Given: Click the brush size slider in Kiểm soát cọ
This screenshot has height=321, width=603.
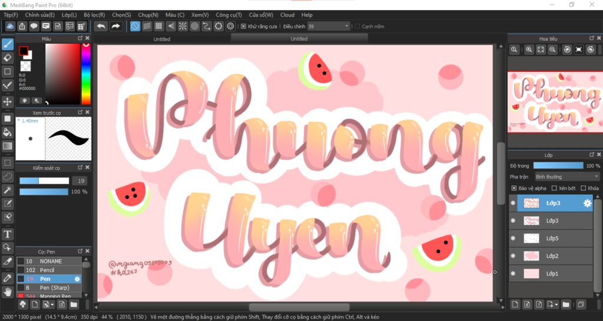Looking at the screenshot, I should tap(44, 181).
